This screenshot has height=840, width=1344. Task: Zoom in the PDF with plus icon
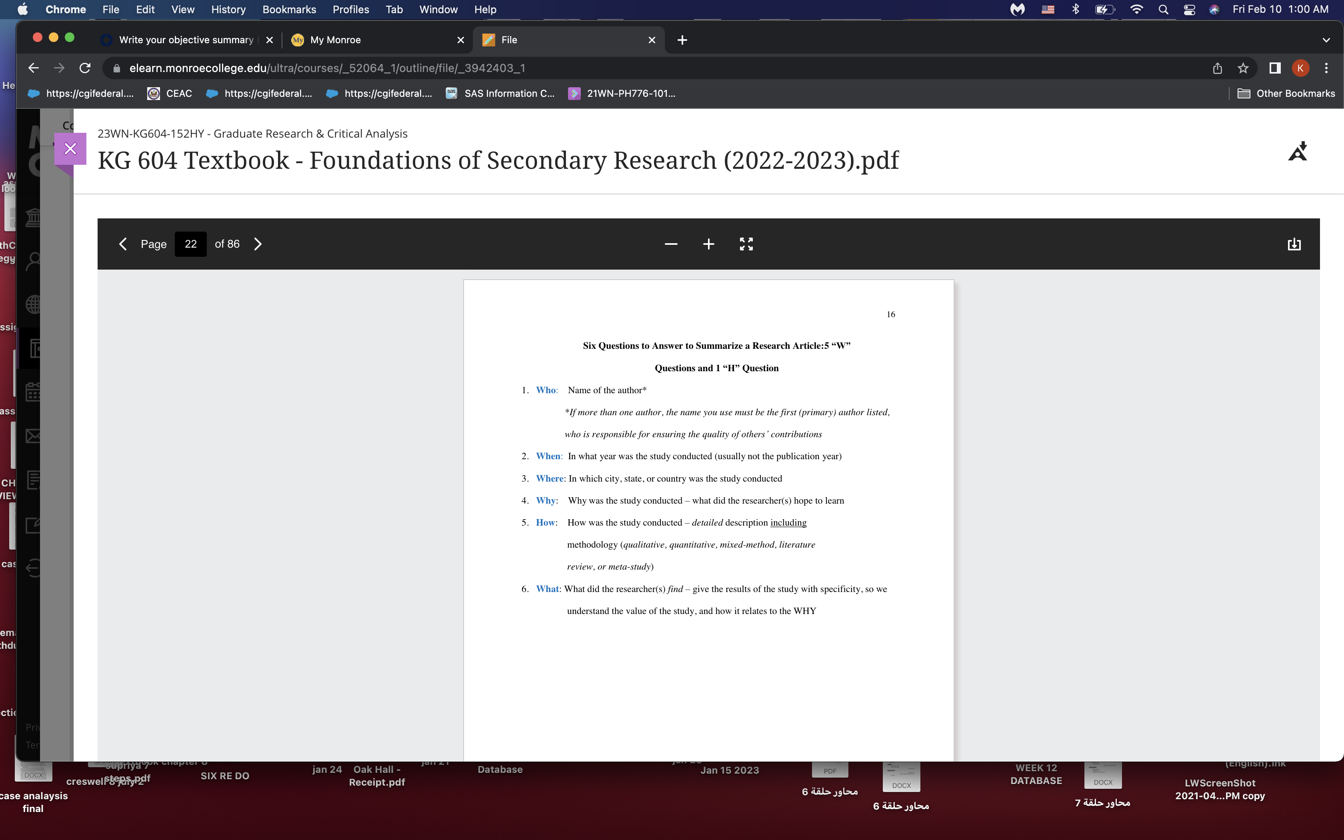click(x=708, y=244)
